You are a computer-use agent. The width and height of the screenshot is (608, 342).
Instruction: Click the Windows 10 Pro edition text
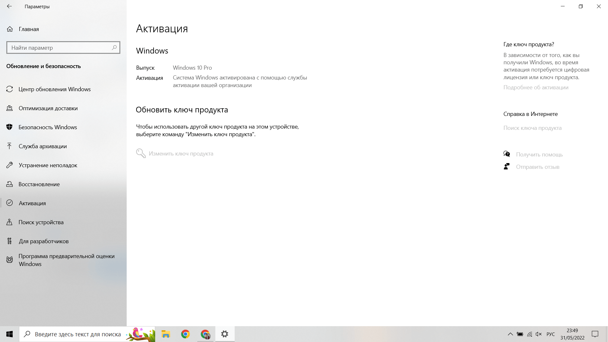pyautogui.click(x=192, y=68)
